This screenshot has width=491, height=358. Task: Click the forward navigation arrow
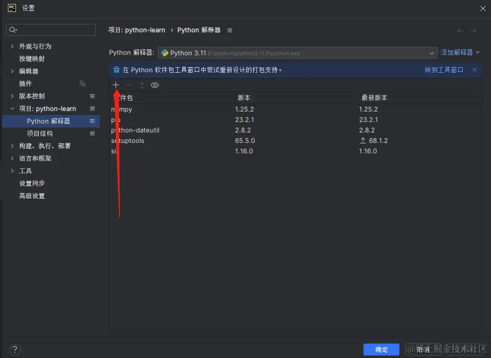[473, 31]
